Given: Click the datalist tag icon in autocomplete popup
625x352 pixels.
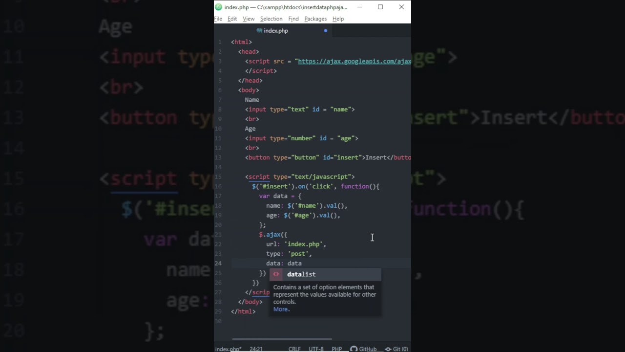Looking at the screenshot, I should [x=276, y=274].
